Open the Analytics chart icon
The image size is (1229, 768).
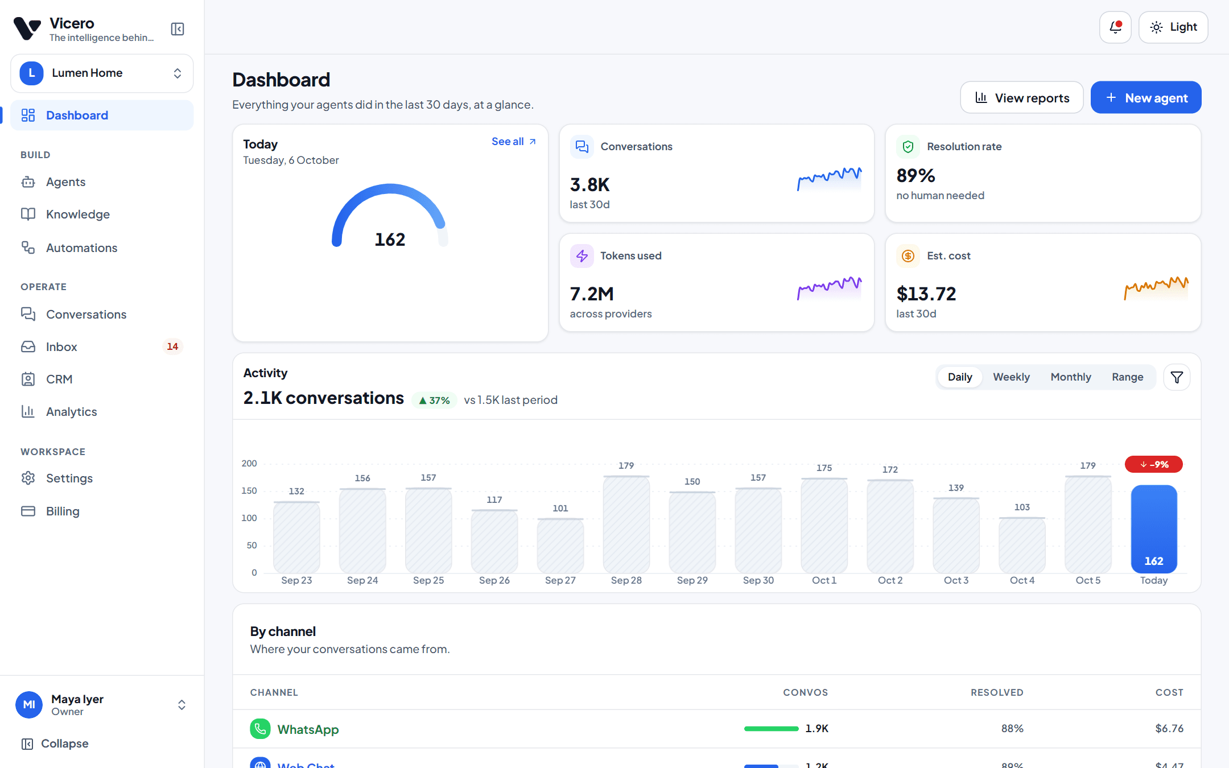coord(28,411)
